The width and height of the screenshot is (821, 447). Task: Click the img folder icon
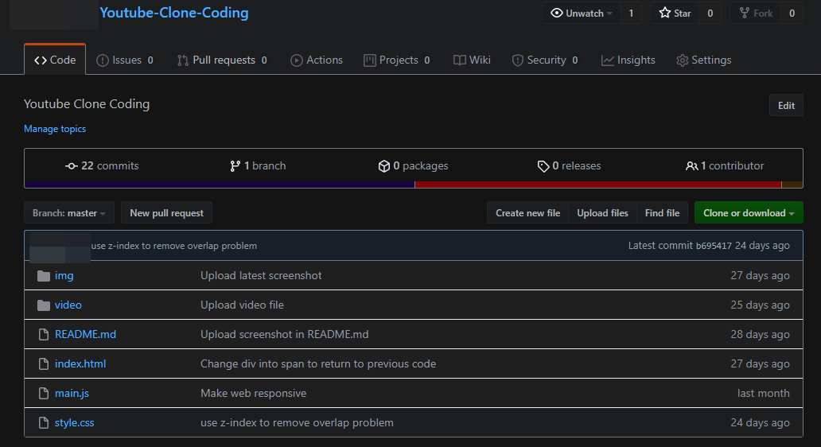click(44, 276)
